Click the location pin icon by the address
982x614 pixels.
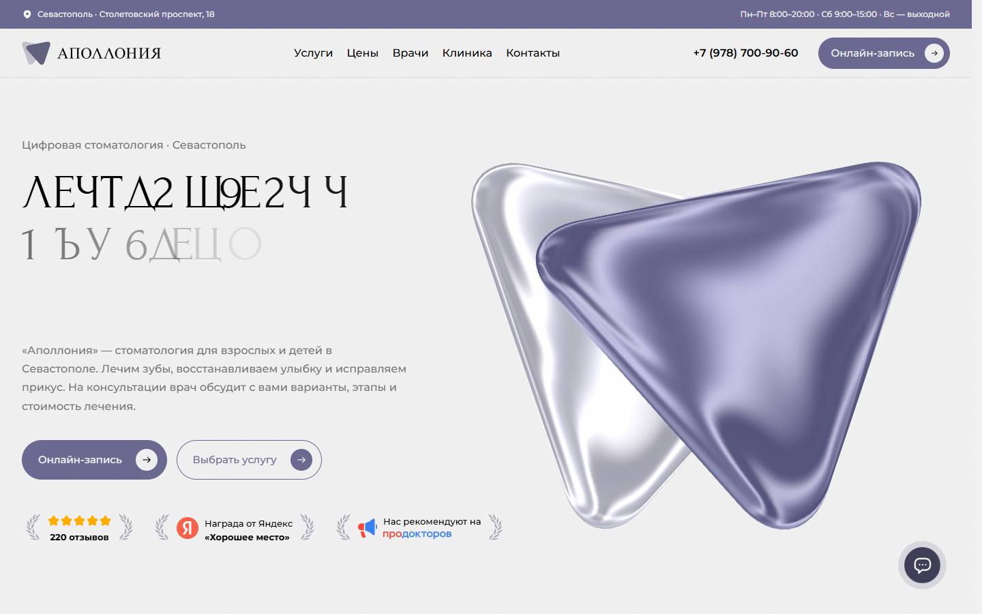tap(27, 14)
